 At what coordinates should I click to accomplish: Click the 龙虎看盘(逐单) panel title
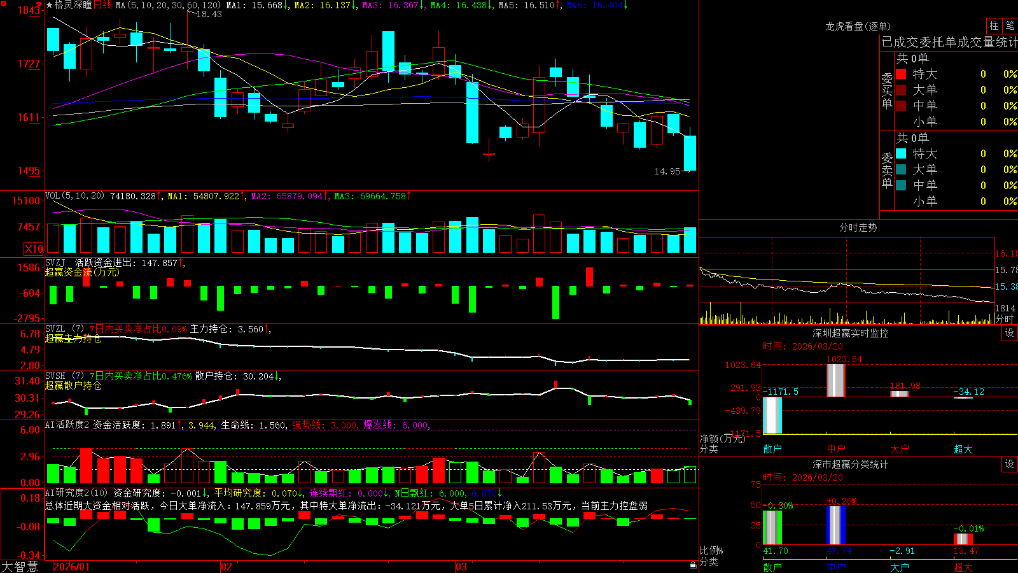coord(858,26)
